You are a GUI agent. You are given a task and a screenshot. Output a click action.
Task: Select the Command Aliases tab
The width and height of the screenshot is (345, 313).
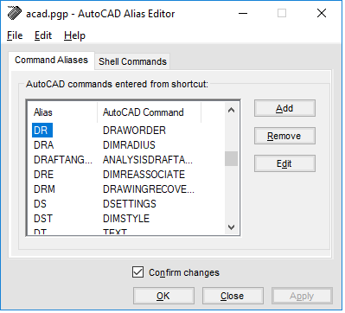pyautogui.click(x=51, y=60)
